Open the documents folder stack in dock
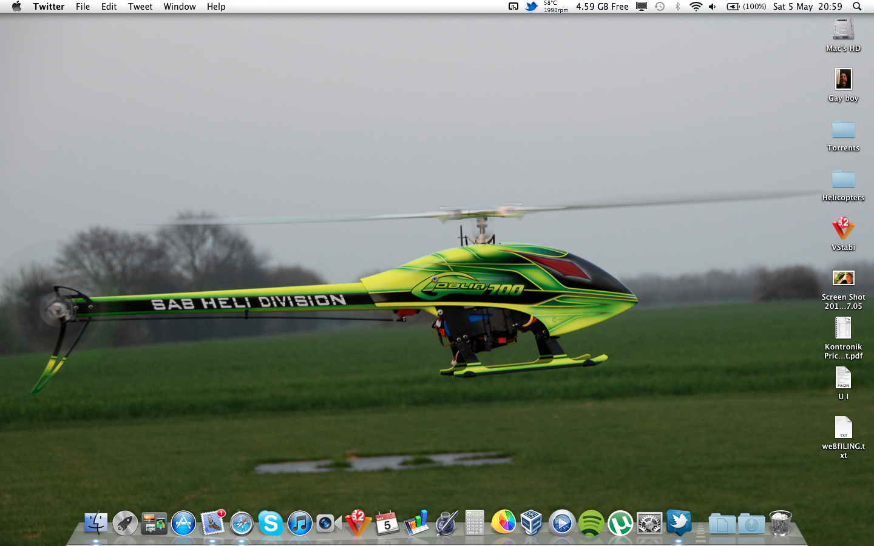The image size is (874, 546). 722,524
